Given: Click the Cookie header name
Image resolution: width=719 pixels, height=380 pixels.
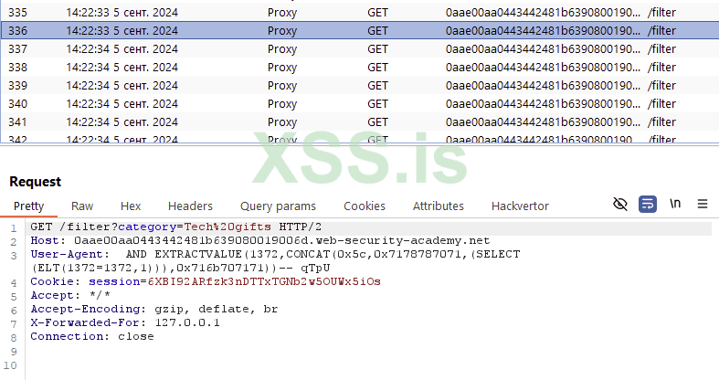Looking at the screenshot, I should tap(52, 282).
